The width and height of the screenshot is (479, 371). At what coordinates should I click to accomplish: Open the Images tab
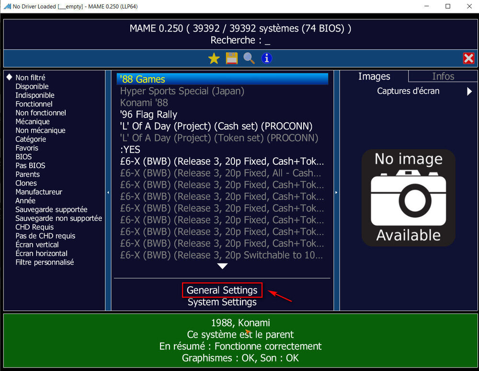coord(374,77)
